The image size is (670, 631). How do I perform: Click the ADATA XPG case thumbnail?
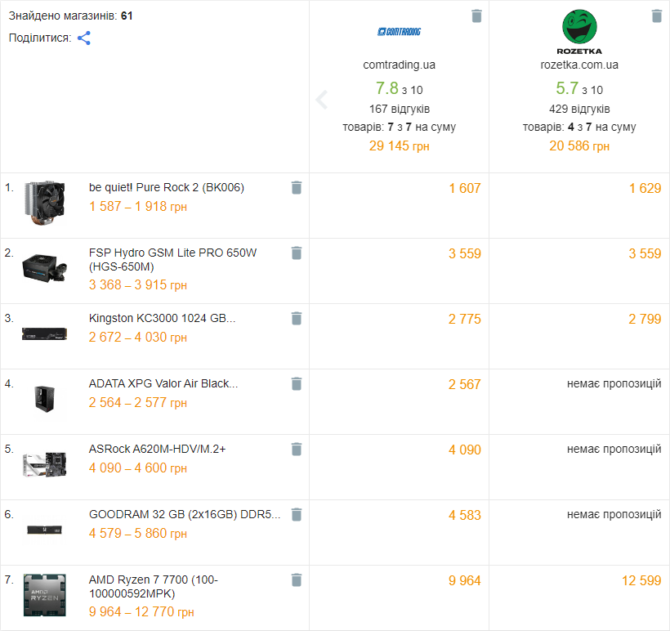click(x=44, y=399)
